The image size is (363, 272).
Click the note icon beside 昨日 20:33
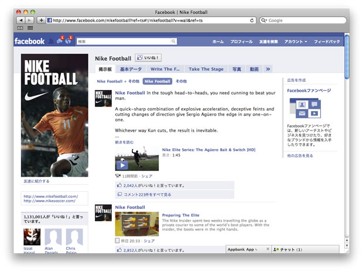(x=117, y=241)
